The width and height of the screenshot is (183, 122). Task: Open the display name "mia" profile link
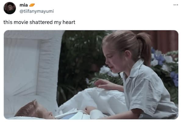click(x=23, y=5)
